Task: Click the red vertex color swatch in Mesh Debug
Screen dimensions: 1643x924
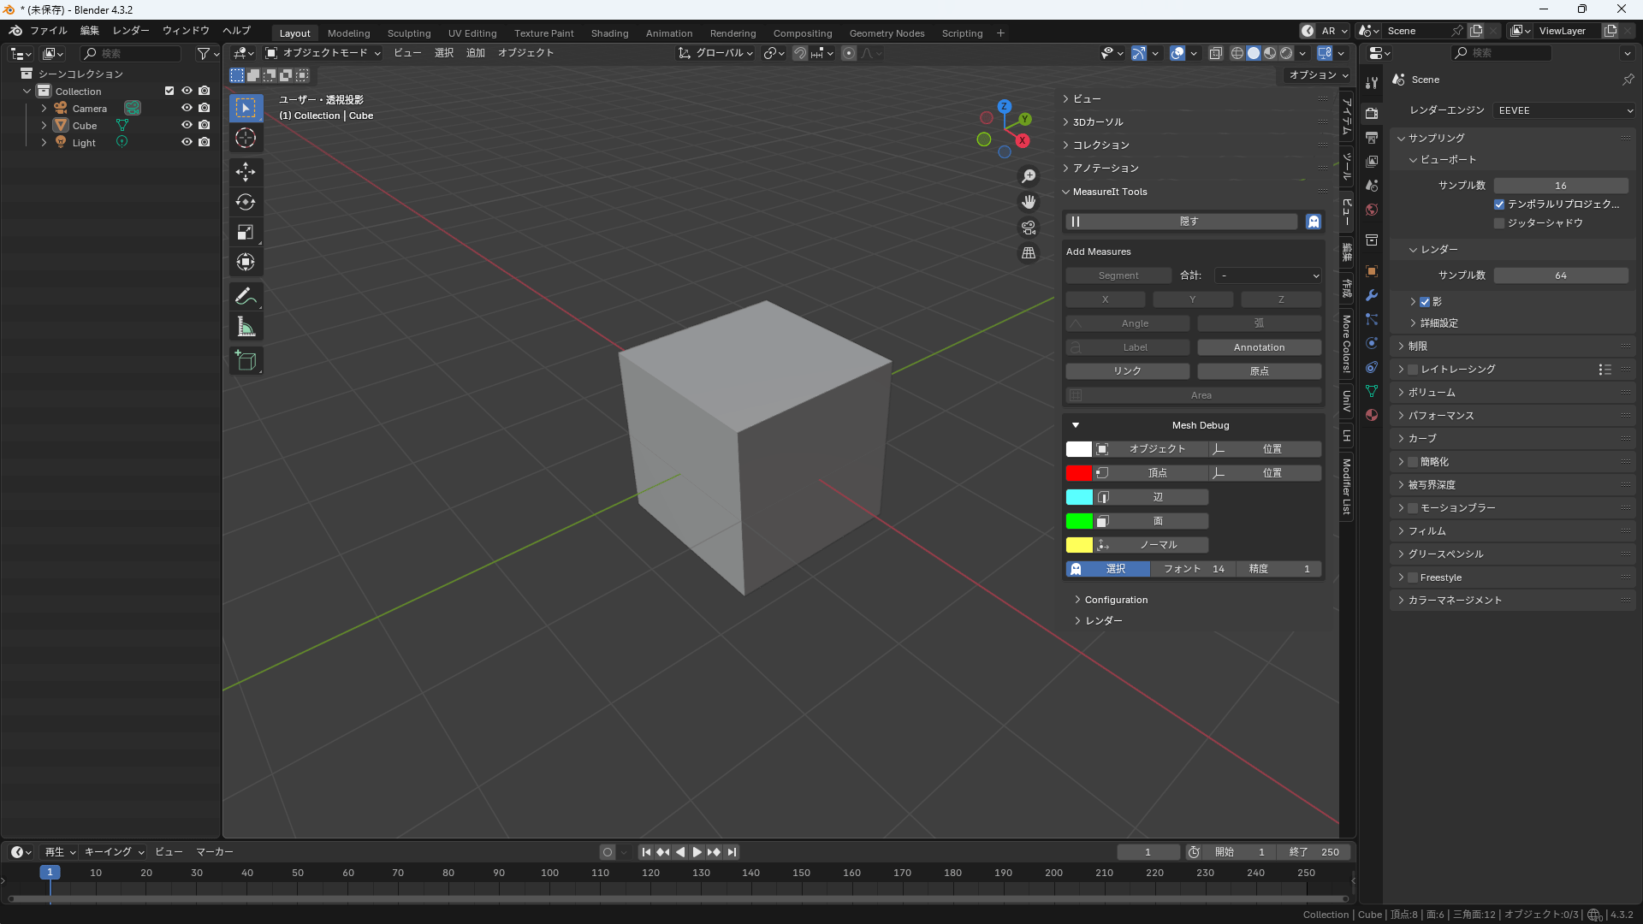Action: pos(1080,472)
